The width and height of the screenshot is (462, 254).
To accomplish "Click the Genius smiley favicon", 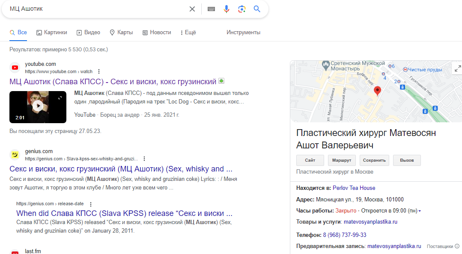I will click(x=15, y=154).
